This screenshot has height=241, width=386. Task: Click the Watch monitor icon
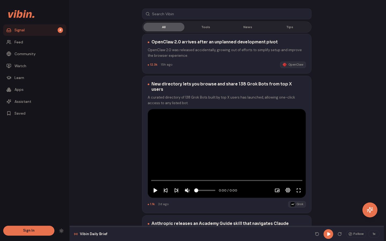9,66
